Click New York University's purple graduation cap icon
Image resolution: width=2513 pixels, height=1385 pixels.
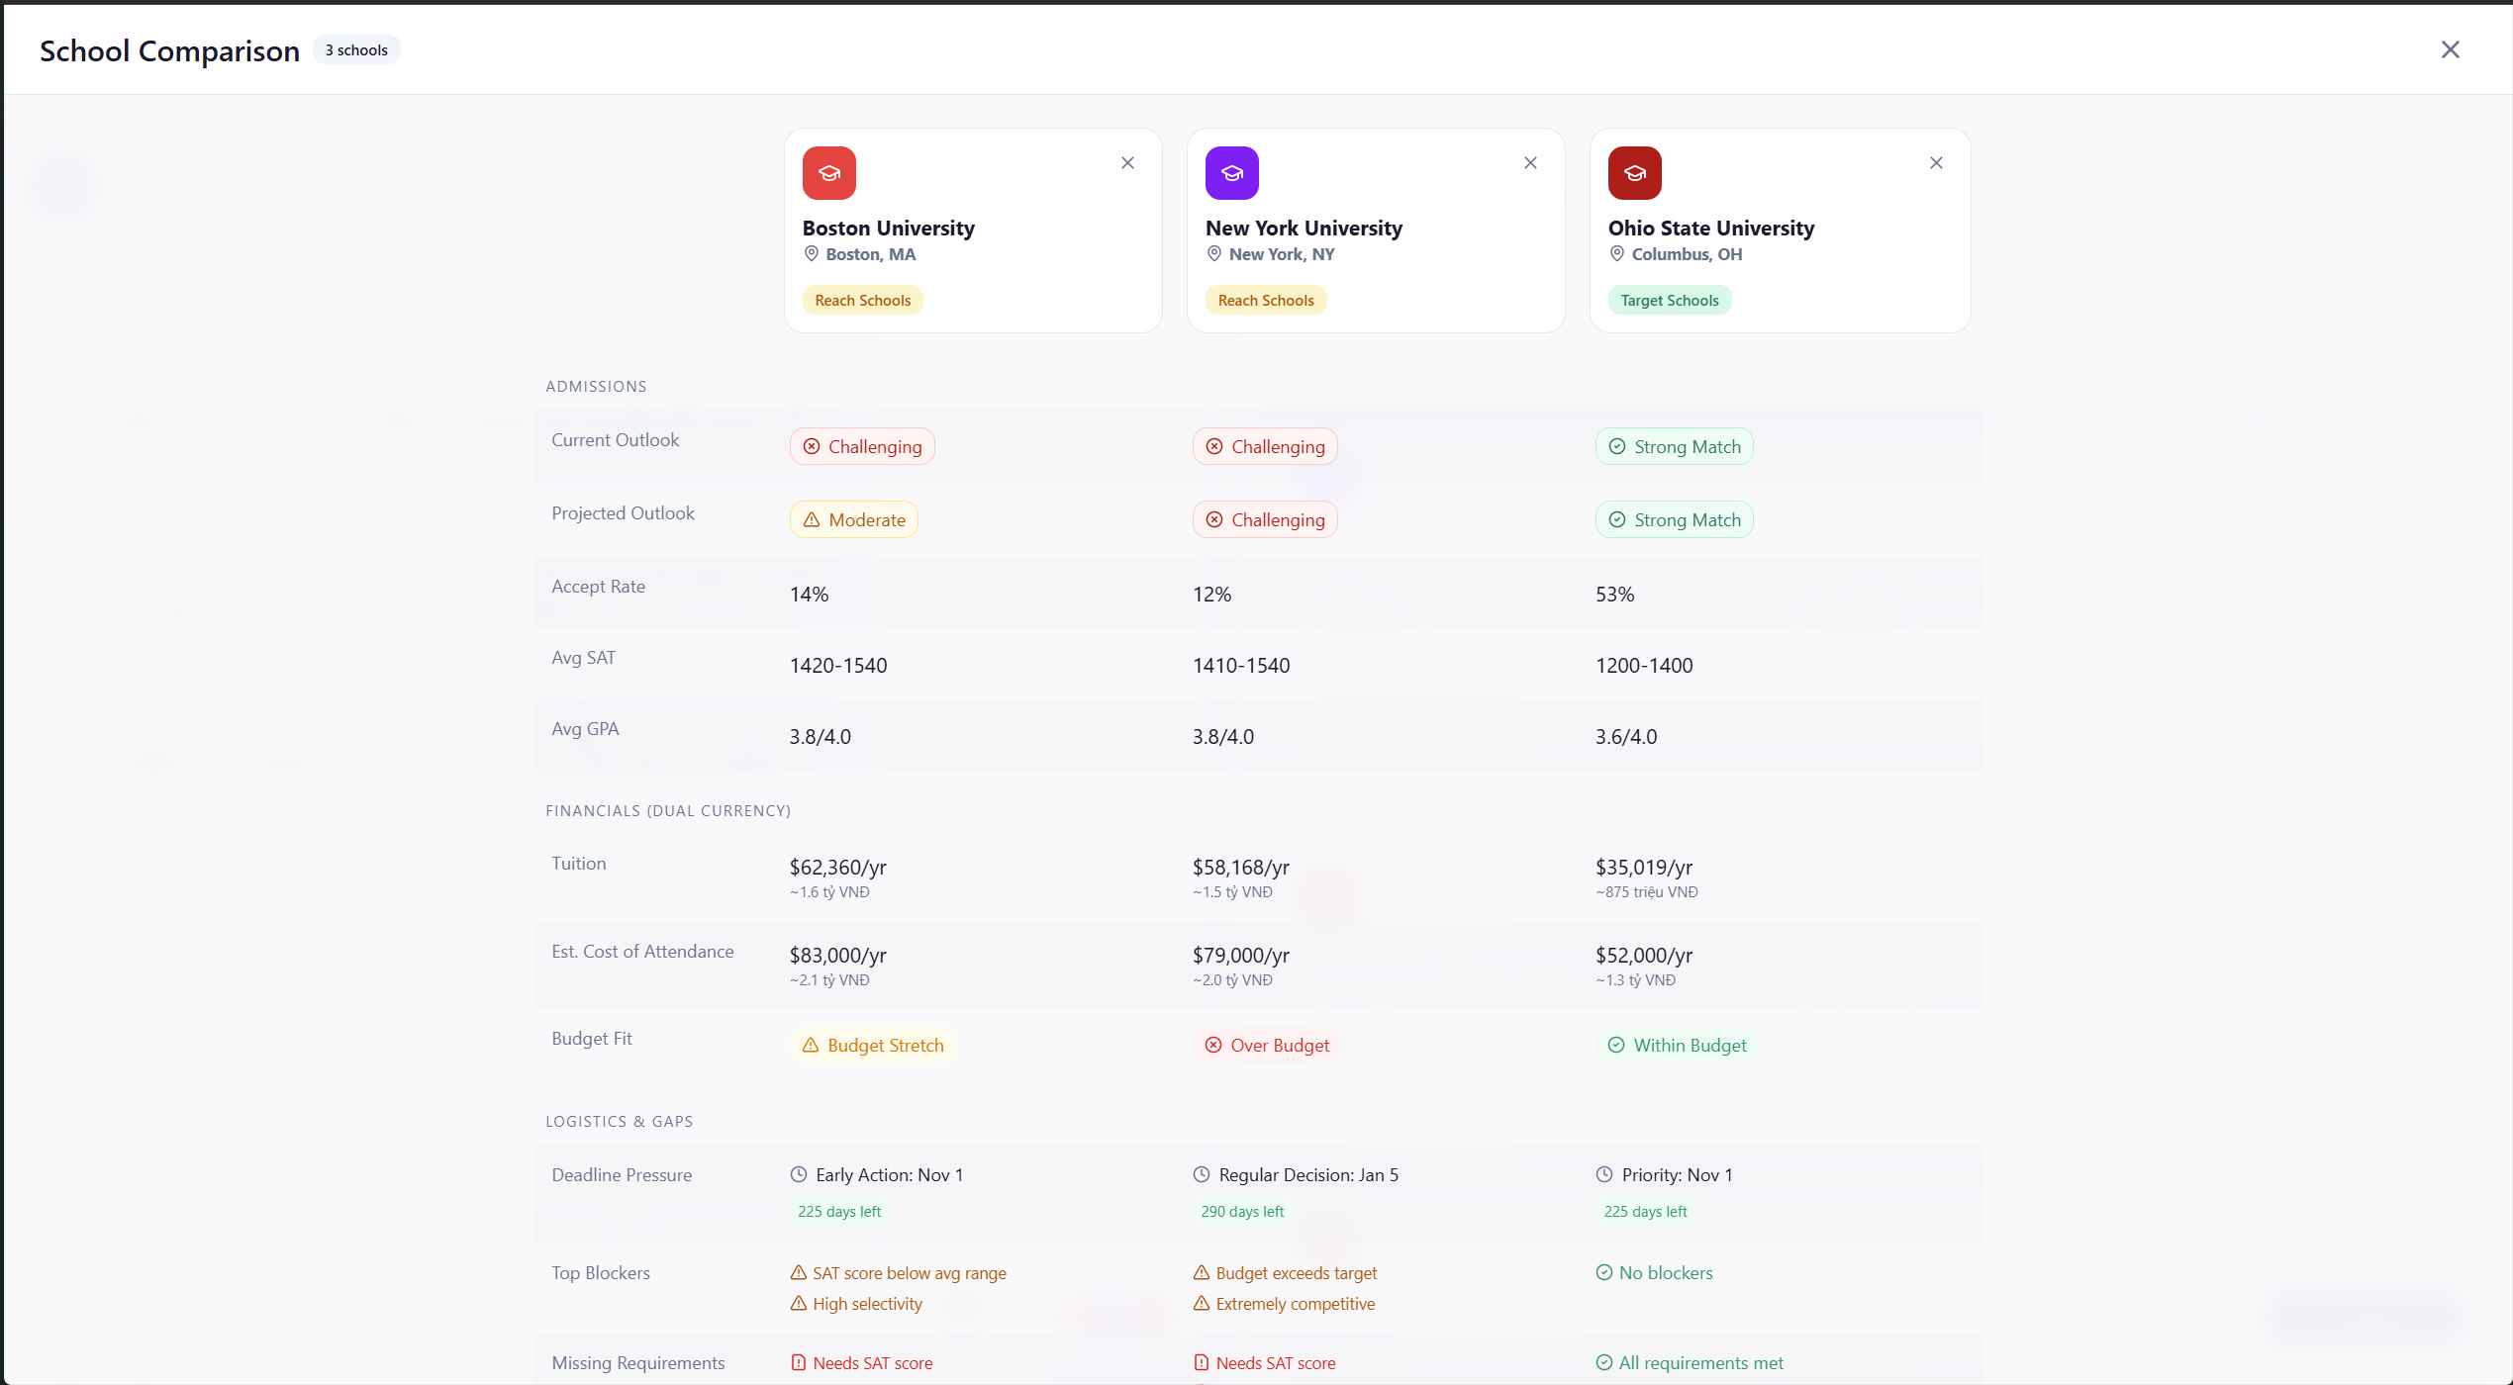tap(1231, 173)
